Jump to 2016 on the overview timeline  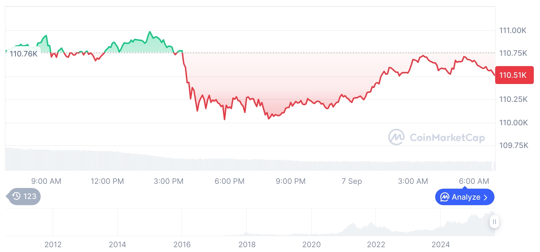tap(182, 245)
